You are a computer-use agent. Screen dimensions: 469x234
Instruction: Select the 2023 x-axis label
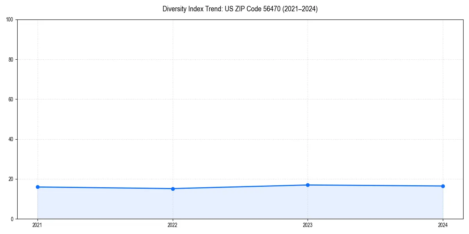pos(308,225)
